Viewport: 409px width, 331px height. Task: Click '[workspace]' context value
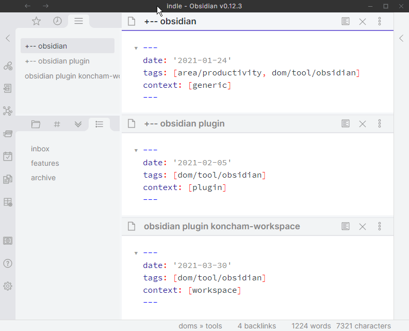click(x=215, y=290)
